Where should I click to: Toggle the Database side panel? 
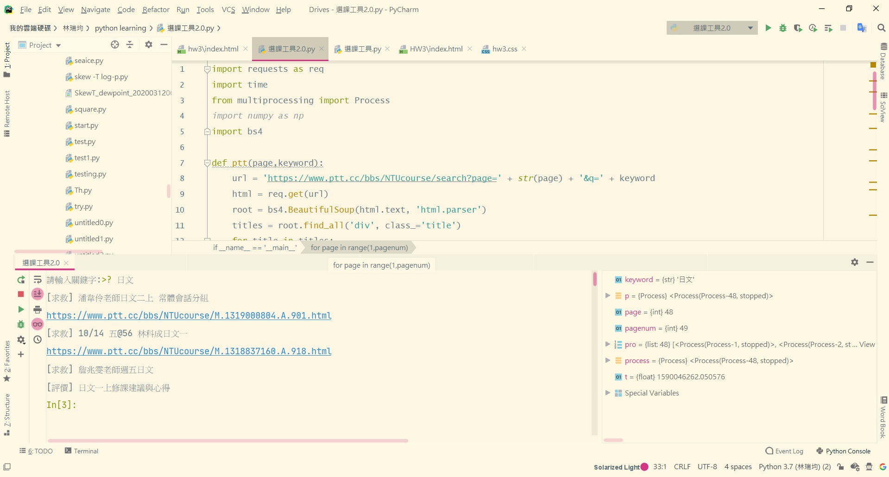click(x=883, y=61)
